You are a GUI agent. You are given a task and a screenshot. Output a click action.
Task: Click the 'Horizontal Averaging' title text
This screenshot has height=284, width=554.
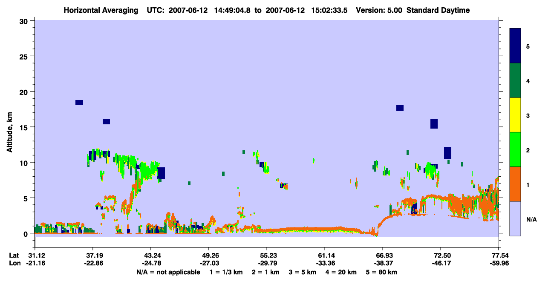(x=100, y=10)
